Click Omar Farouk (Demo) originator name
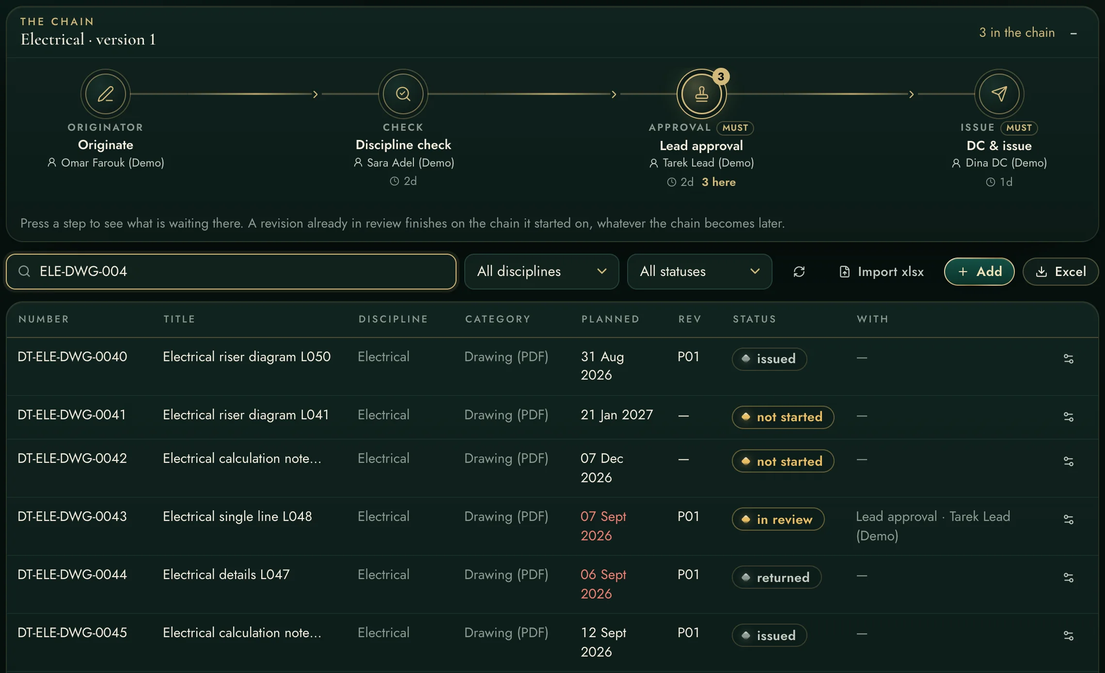1105x673 pixels. 112,163
